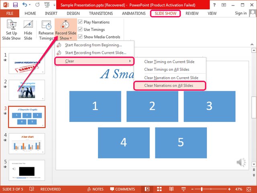
Task: Open Reading View from status bar
Action: coord(170,189)
